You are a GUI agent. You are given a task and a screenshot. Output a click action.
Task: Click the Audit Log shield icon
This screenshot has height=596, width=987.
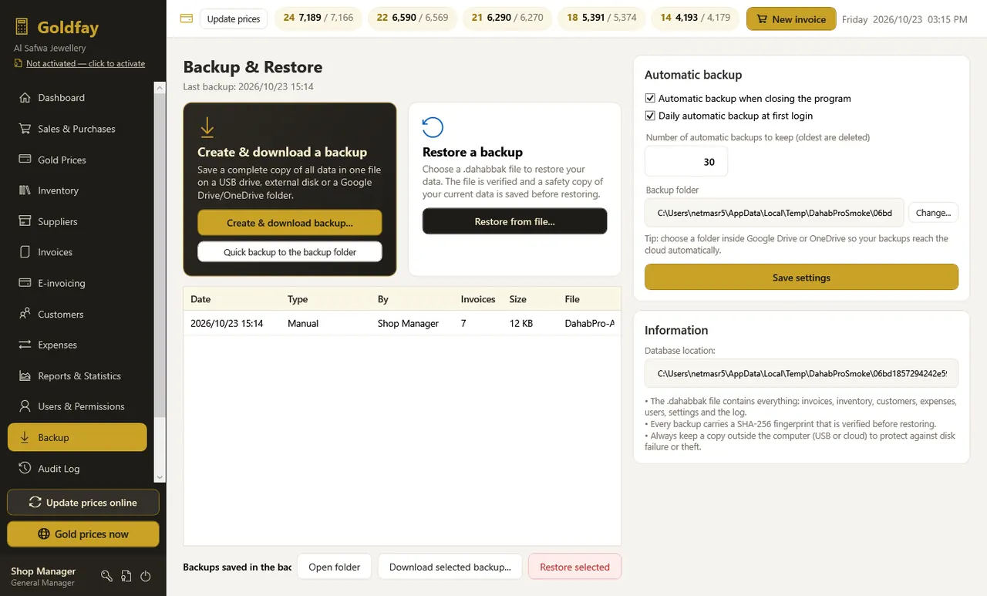[24, 468]
